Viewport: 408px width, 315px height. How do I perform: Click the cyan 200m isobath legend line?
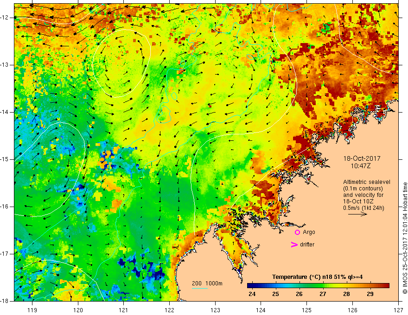pyautogui.click(x=199, y=288)
